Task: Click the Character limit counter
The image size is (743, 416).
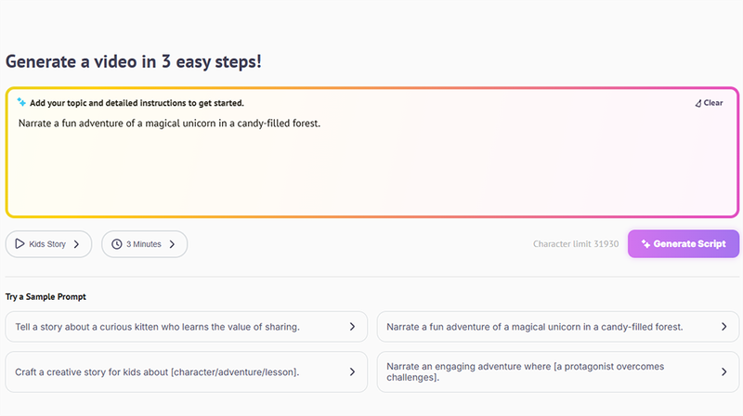Action: tap(576, 244)
